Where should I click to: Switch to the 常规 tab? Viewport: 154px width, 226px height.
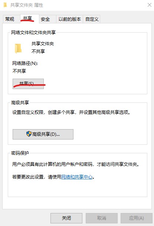10,19
